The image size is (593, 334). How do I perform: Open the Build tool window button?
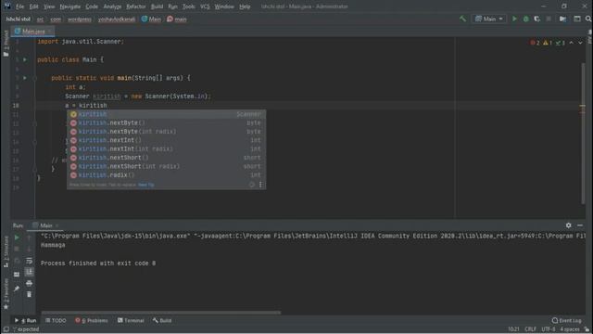click(x=162, y=320)
